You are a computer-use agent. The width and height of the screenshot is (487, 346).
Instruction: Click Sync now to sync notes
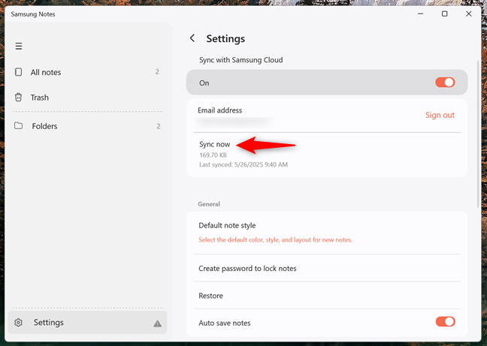coord(215,144)
